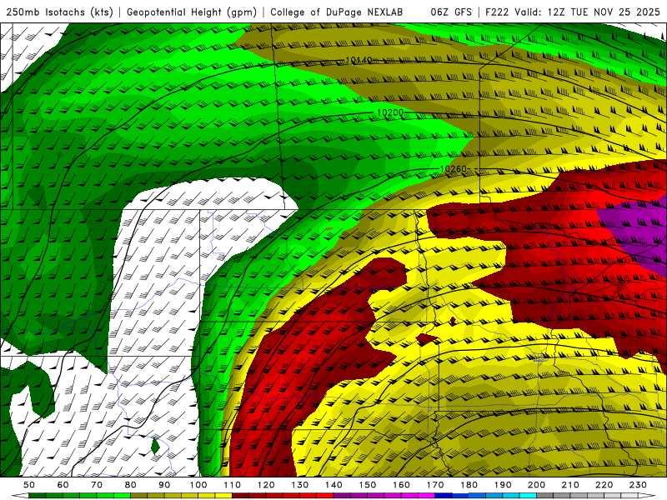
Task: Click the 160 value under the map
Action: [401, 485]
